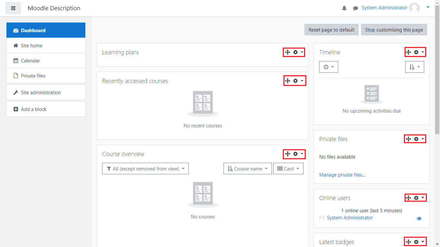The width and height of the screenshot is (440, 247).
Task: Open the 'Course name' sort dropdown
Action: 247,169
